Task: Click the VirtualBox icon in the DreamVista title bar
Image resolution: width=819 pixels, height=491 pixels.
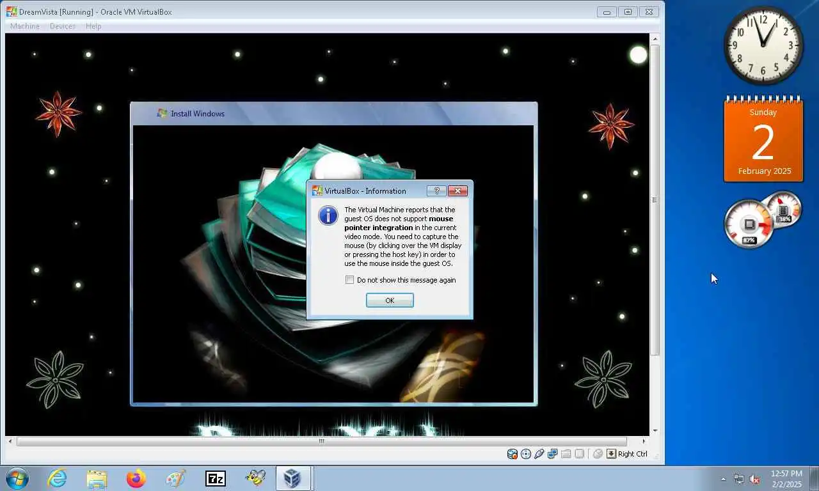Action: [x=12, y=12]
